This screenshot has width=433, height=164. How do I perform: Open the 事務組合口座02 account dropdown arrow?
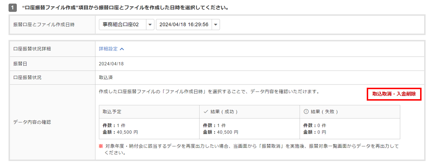point(150,25)
